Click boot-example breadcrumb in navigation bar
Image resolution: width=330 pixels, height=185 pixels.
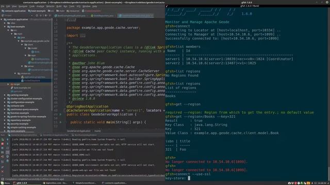click(37, 11)
